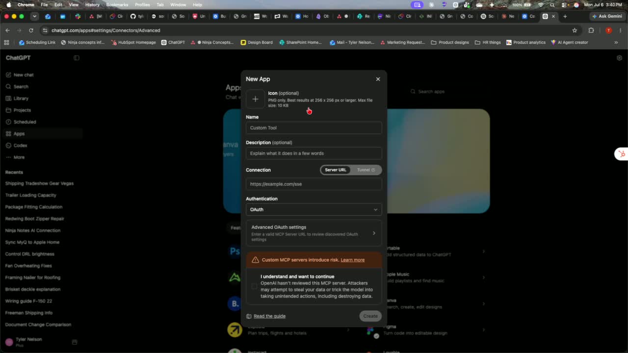Screen dimensions: 628x353
Task: Open the Apple menu
Action: coord(8,4)
